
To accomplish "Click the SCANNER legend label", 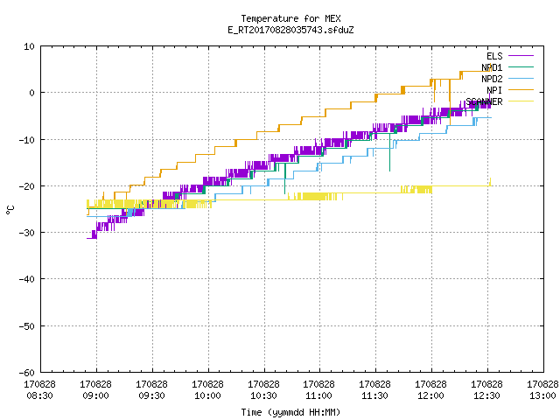I will pos(484,101).
